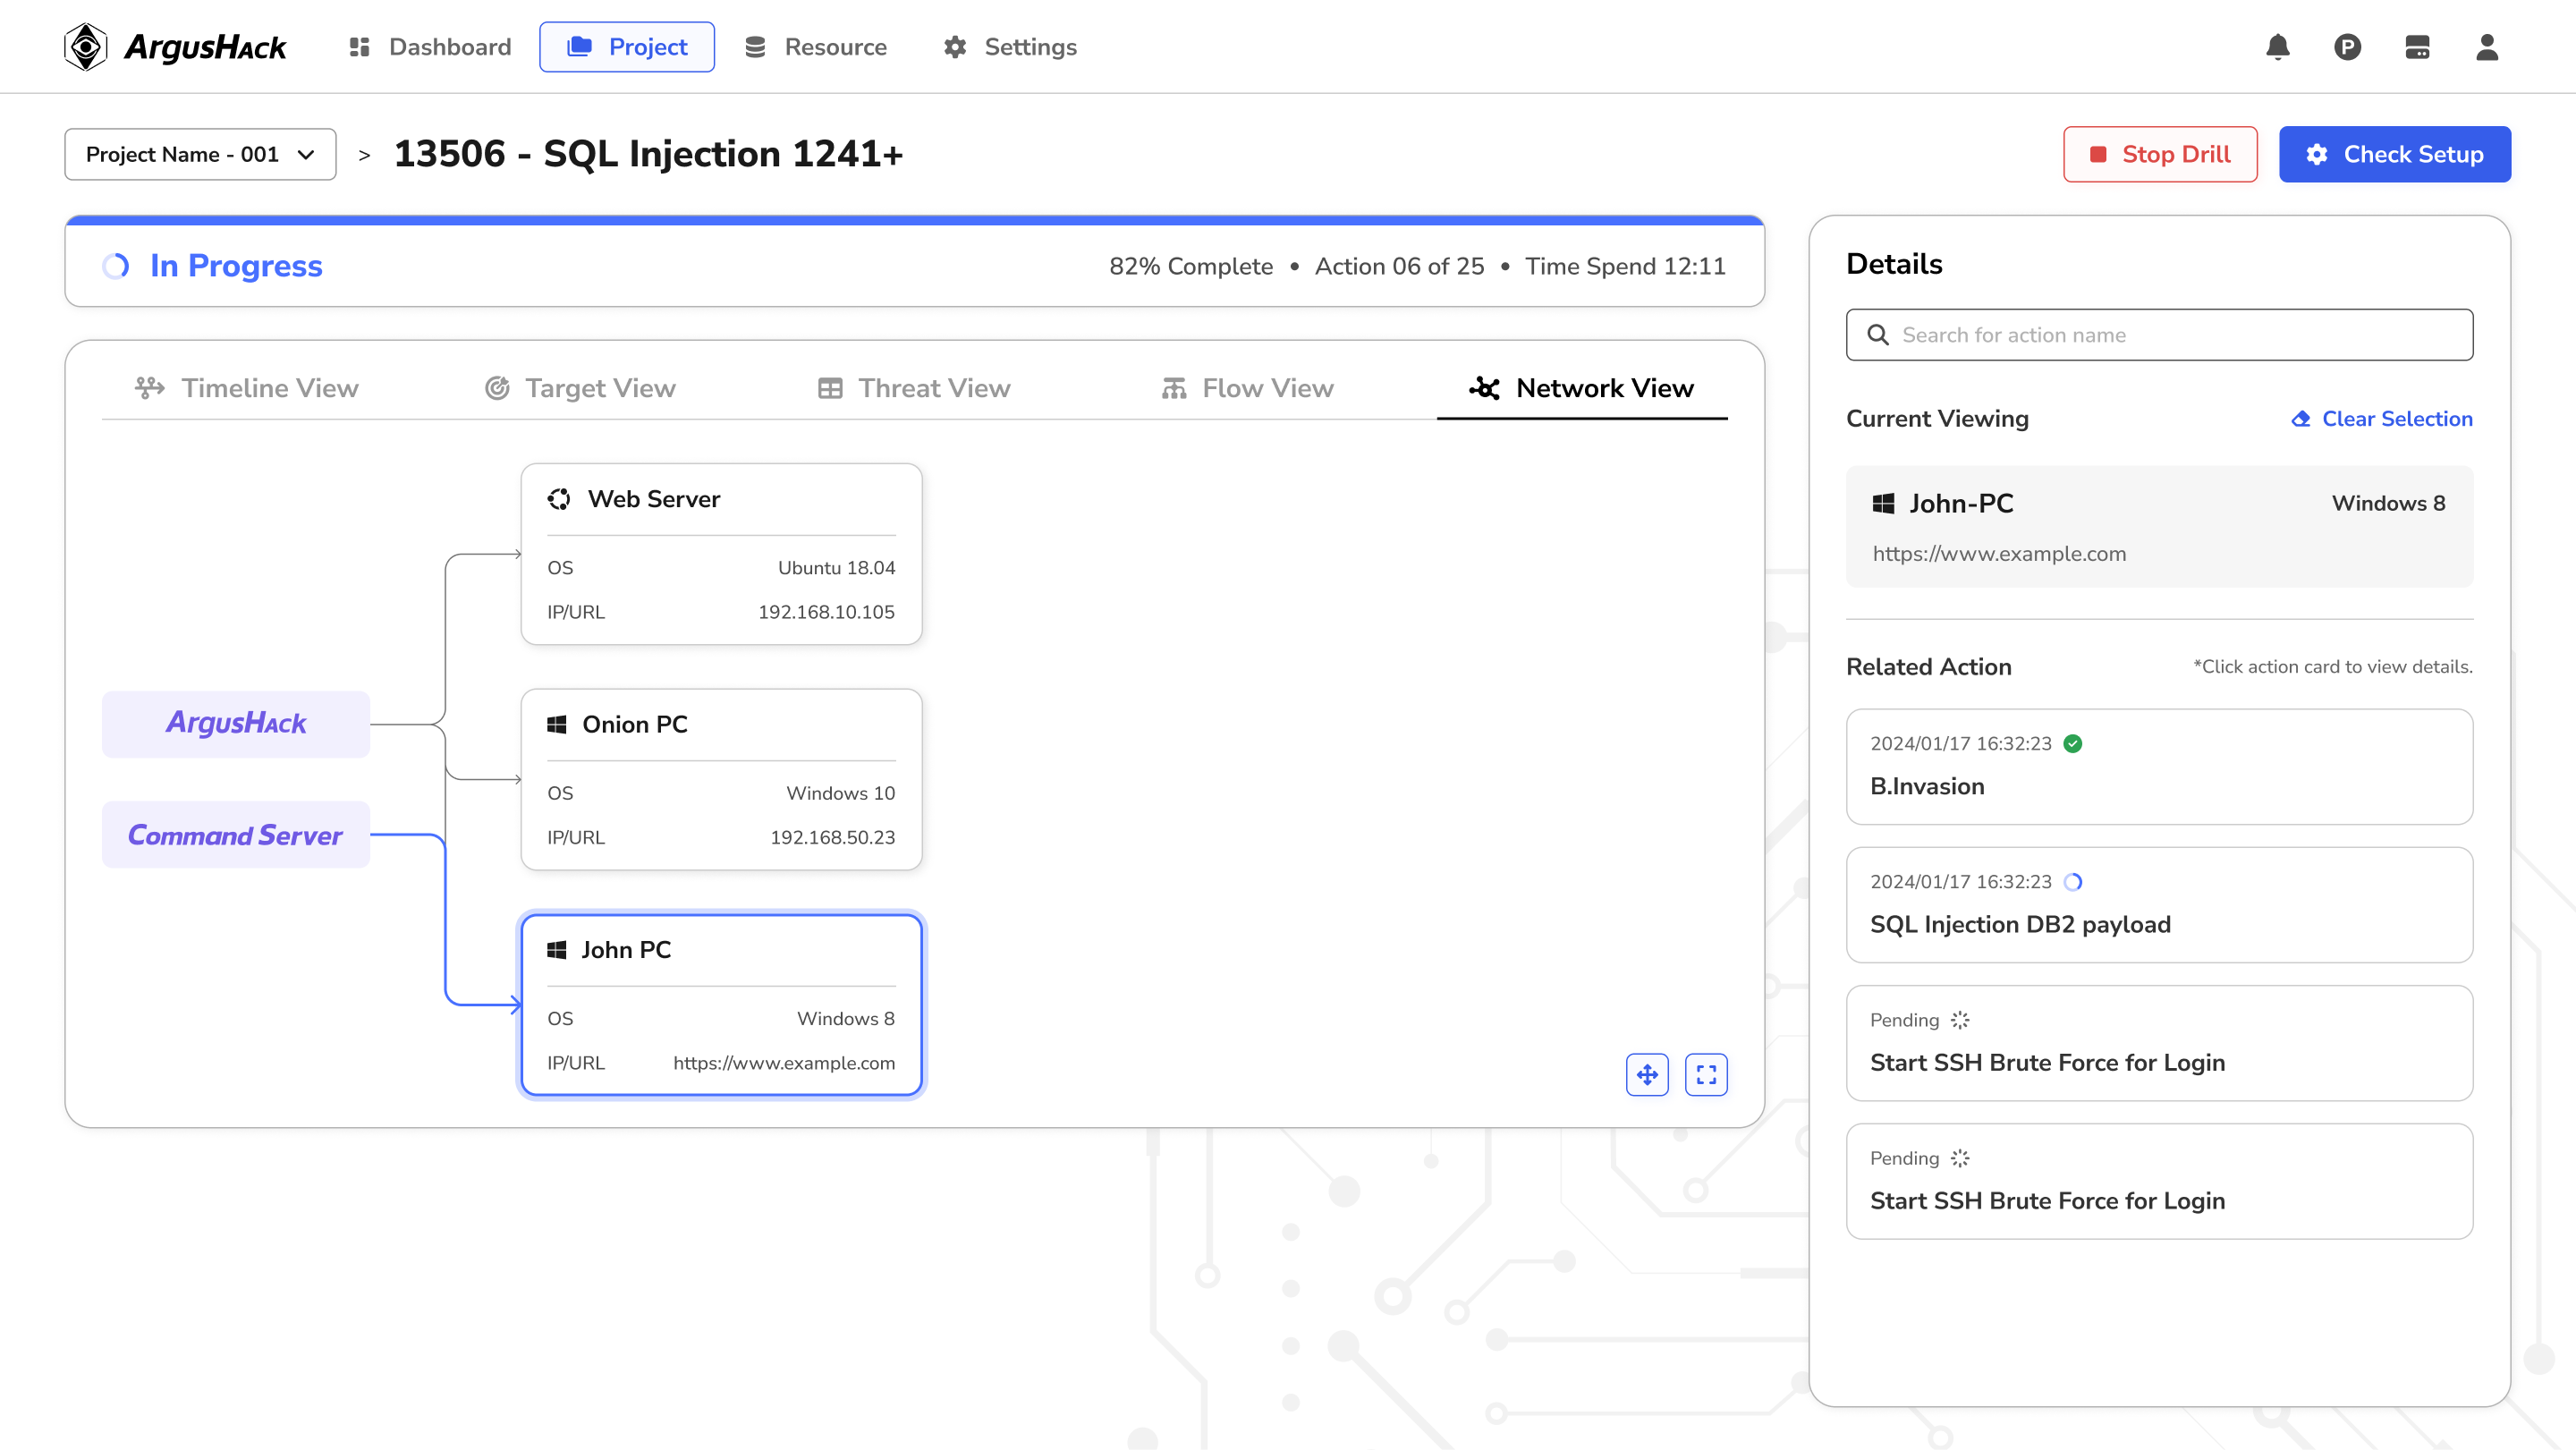Select the Project nav item
Screen dimensions: 2576x1450
pos(627,47)
